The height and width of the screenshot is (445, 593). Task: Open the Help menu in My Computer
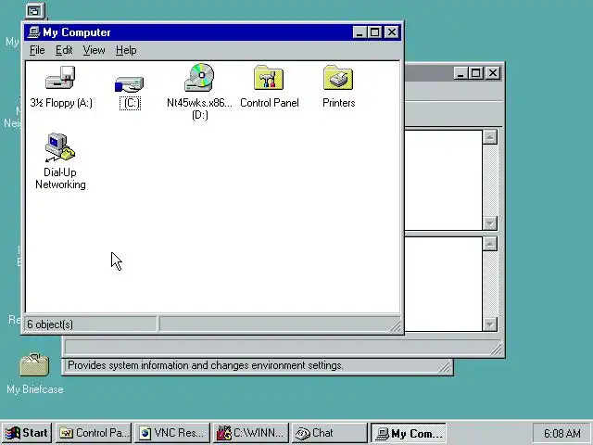126,50
